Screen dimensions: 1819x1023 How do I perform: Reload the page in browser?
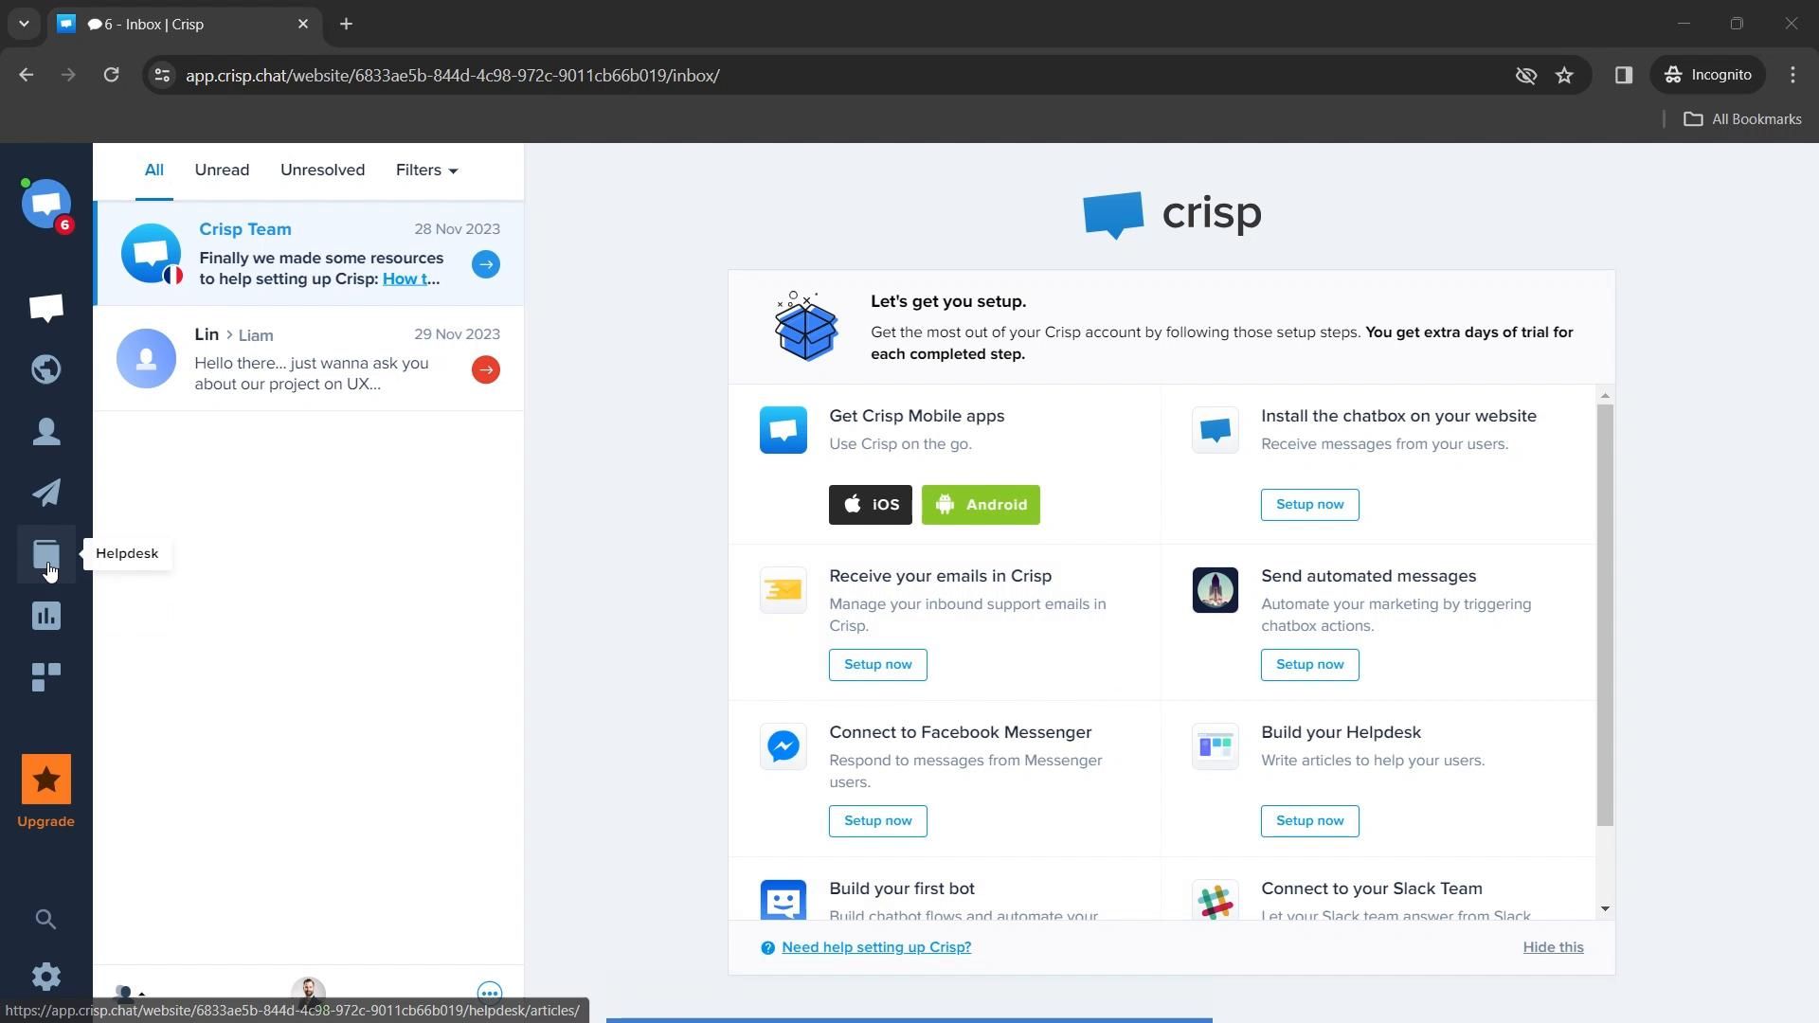(x=111, y=75)
